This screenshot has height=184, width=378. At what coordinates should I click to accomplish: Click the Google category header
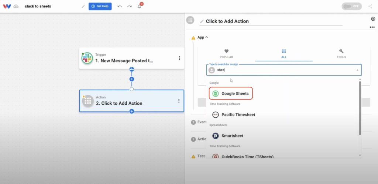(214, 83)
